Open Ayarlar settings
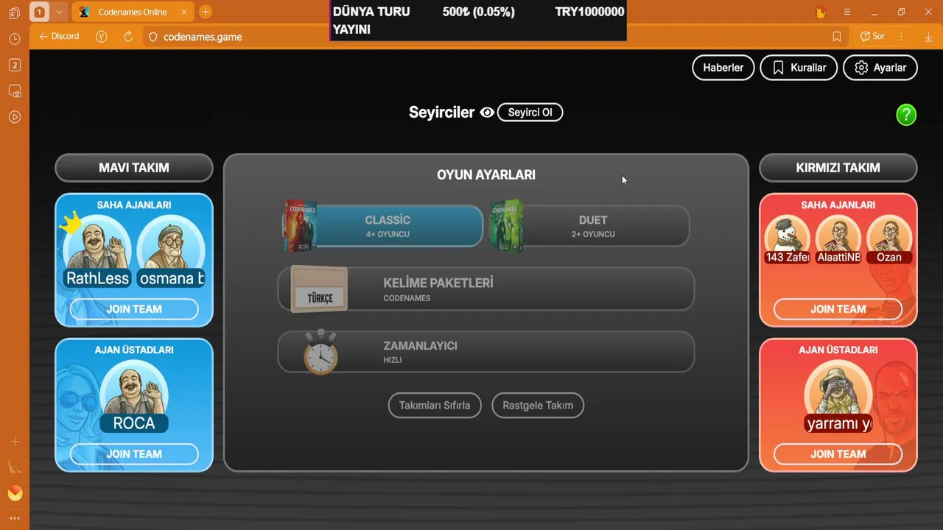 [880, 68]
